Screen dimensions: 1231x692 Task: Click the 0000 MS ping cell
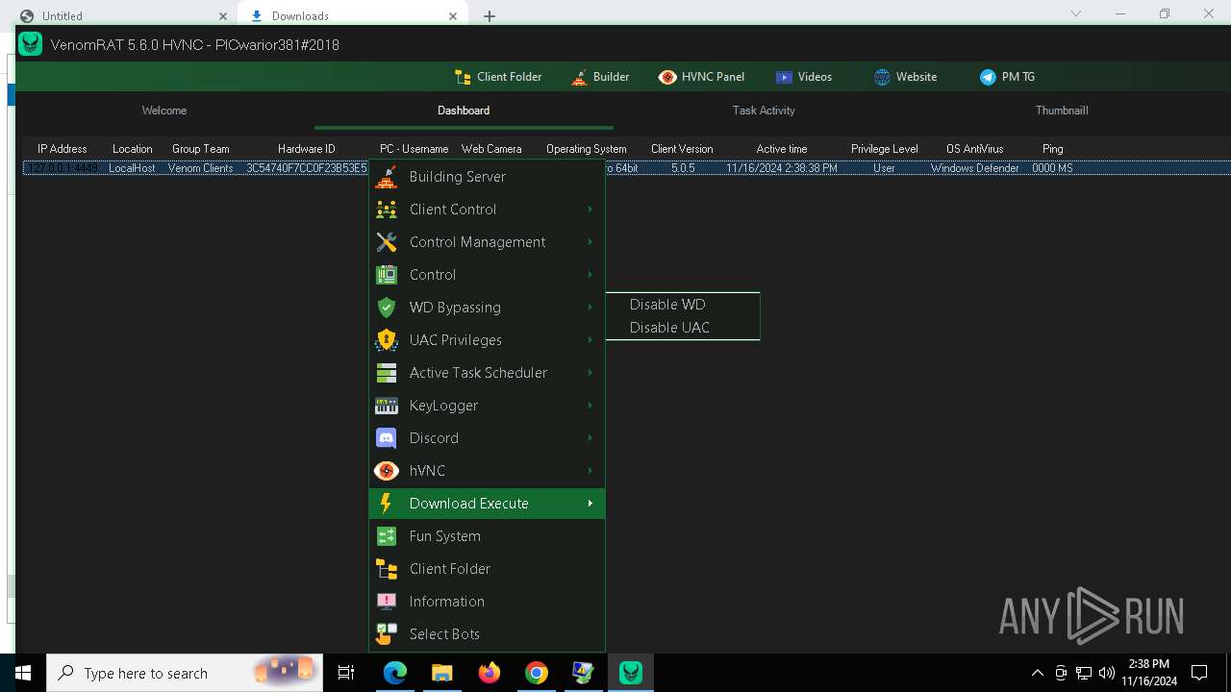click(x=1053, y=168)
